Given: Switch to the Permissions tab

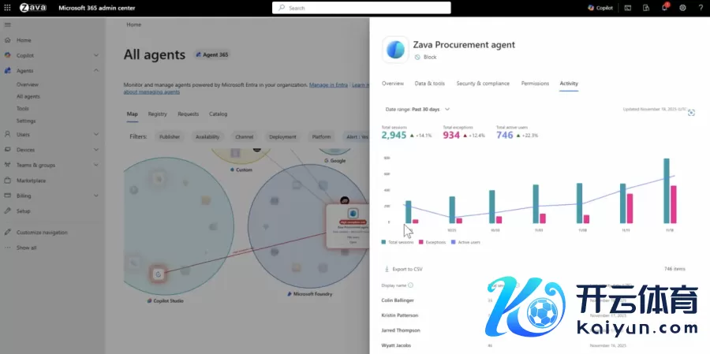Looking at the screenshot, I should click(535, 84).
